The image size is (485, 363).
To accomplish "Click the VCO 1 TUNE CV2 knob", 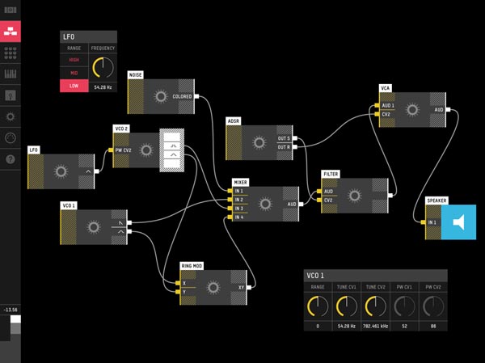I will coord(376,306).
